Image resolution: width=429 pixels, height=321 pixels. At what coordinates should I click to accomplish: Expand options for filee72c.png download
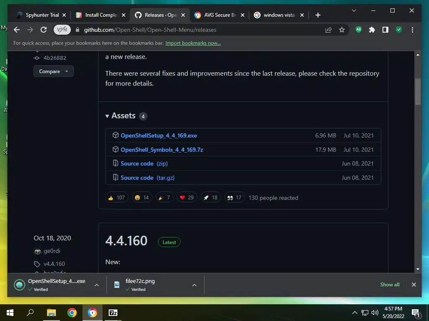(194, 285)
